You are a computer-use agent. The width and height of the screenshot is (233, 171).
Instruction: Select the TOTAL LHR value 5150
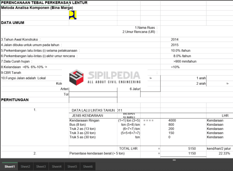point(192,149)
